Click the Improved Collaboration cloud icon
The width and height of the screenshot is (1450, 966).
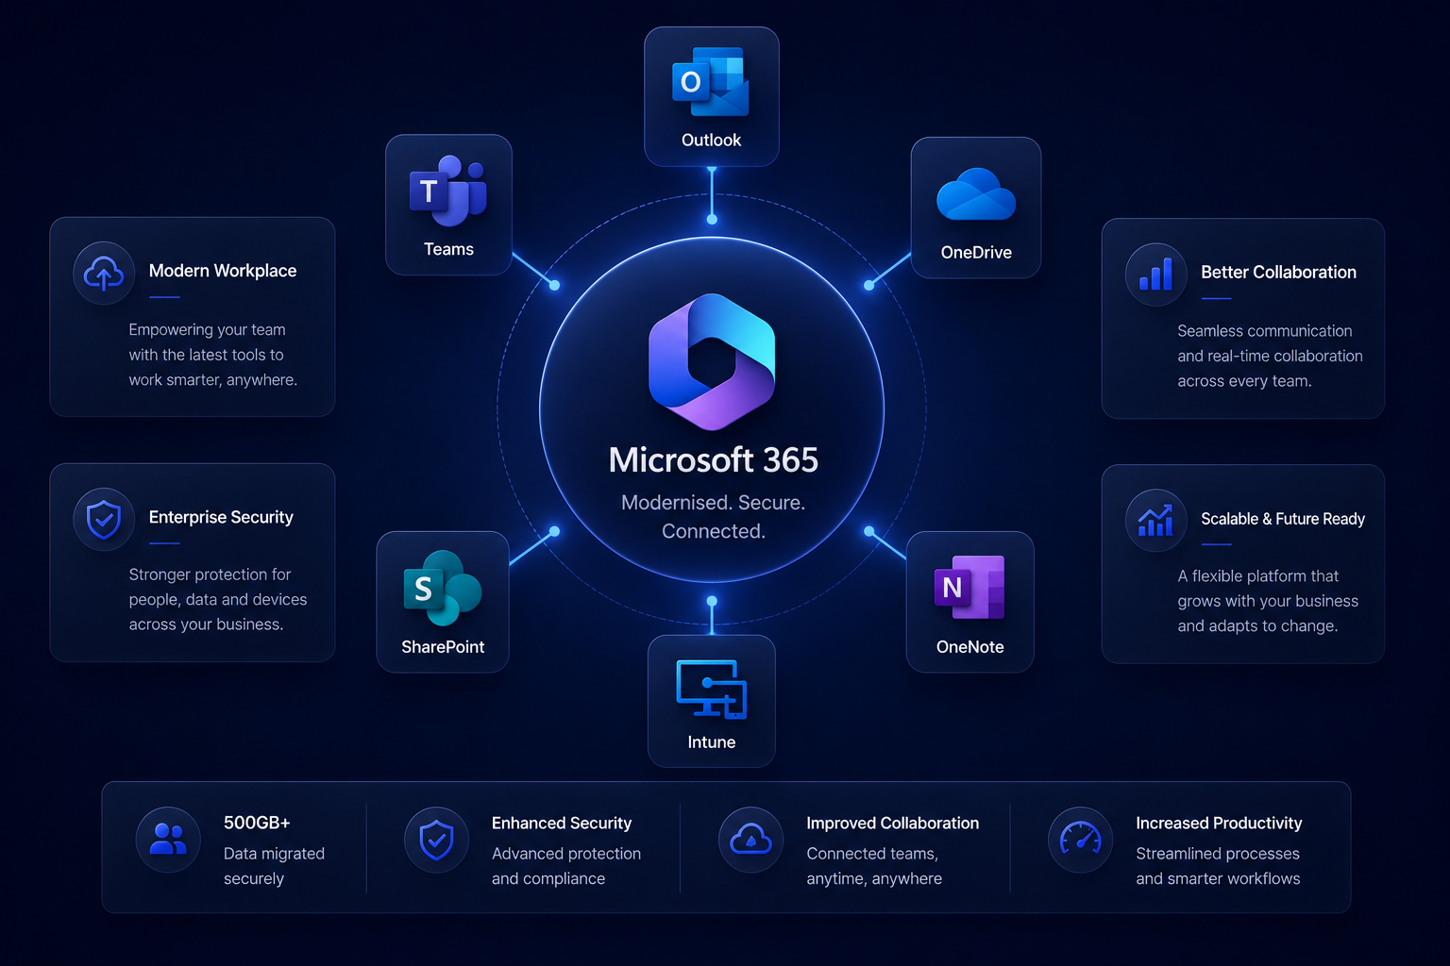click(x=750, y=839)
